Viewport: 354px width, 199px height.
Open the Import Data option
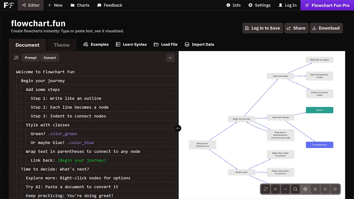[199, 44]
